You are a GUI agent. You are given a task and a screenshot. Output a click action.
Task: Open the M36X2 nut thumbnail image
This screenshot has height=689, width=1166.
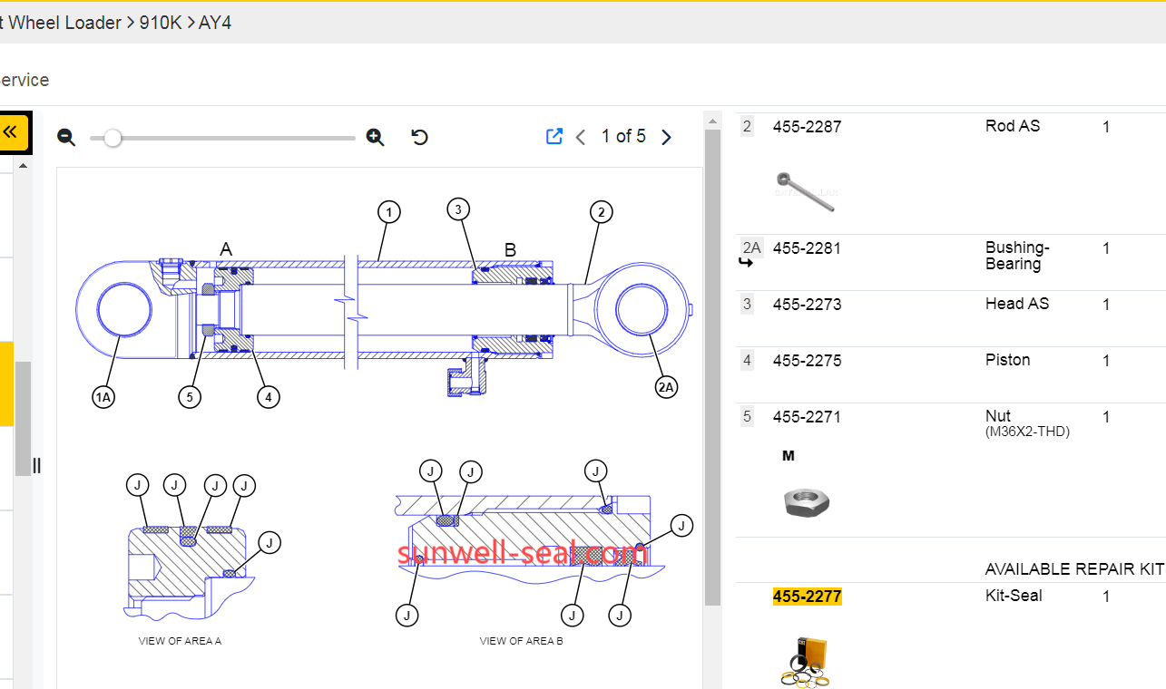(x=807, y=500)
